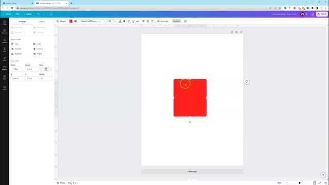329x185 pixels.
Task: Open the Resize menu
Action: (28, 14)
